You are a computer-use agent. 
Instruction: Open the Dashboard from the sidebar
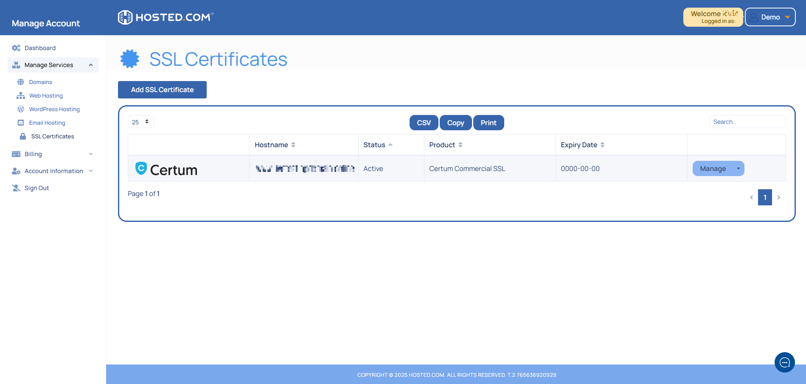click(40, 48)
